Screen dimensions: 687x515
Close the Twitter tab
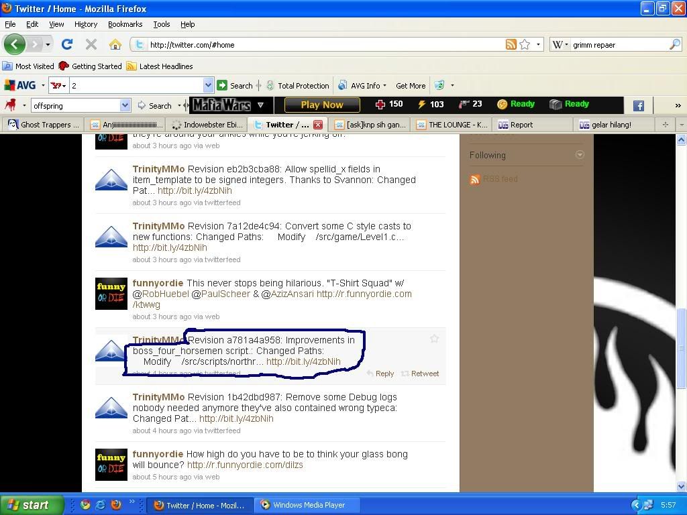pos(318,125)
